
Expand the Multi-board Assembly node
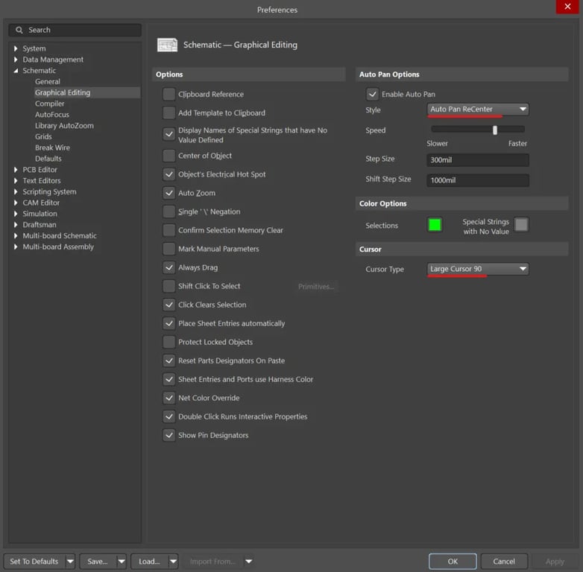pos(16,247)
